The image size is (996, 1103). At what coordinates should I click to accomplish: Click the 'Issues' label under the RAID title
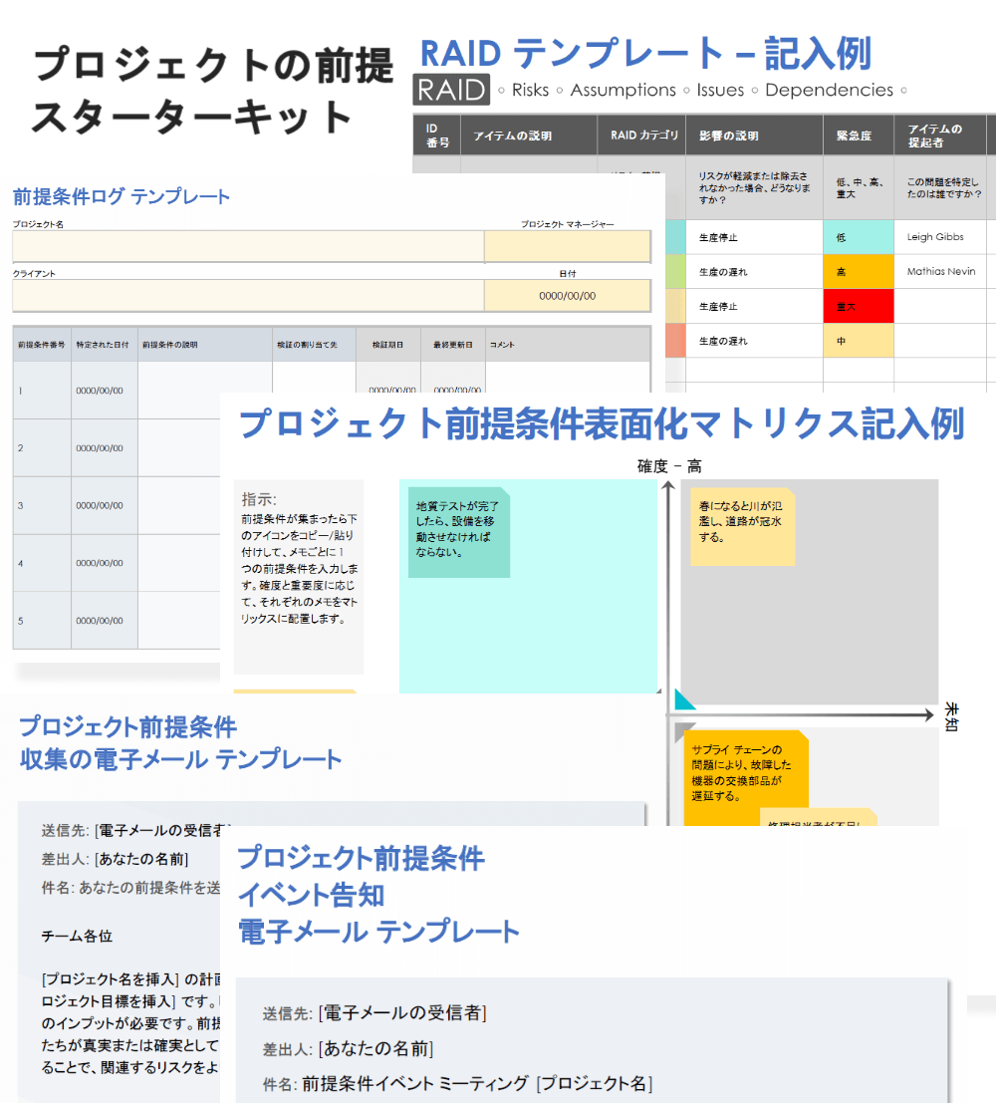(720, 90)
